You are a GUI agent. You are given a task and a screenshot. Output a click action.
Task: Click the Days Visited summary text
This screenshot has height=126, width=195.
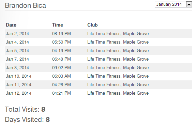click(27, 120)
